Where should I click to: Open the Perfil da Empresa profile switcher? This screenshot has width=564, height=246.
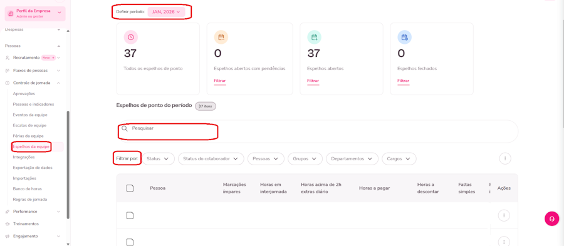click(x=35, y=13)
